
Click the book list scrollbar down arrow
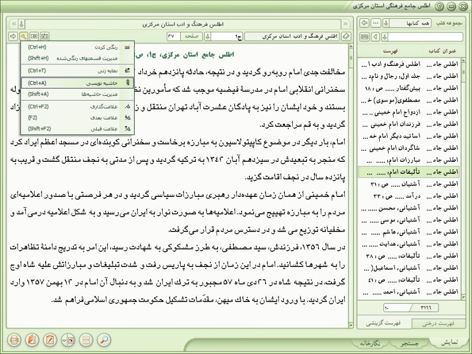point(463,297)
